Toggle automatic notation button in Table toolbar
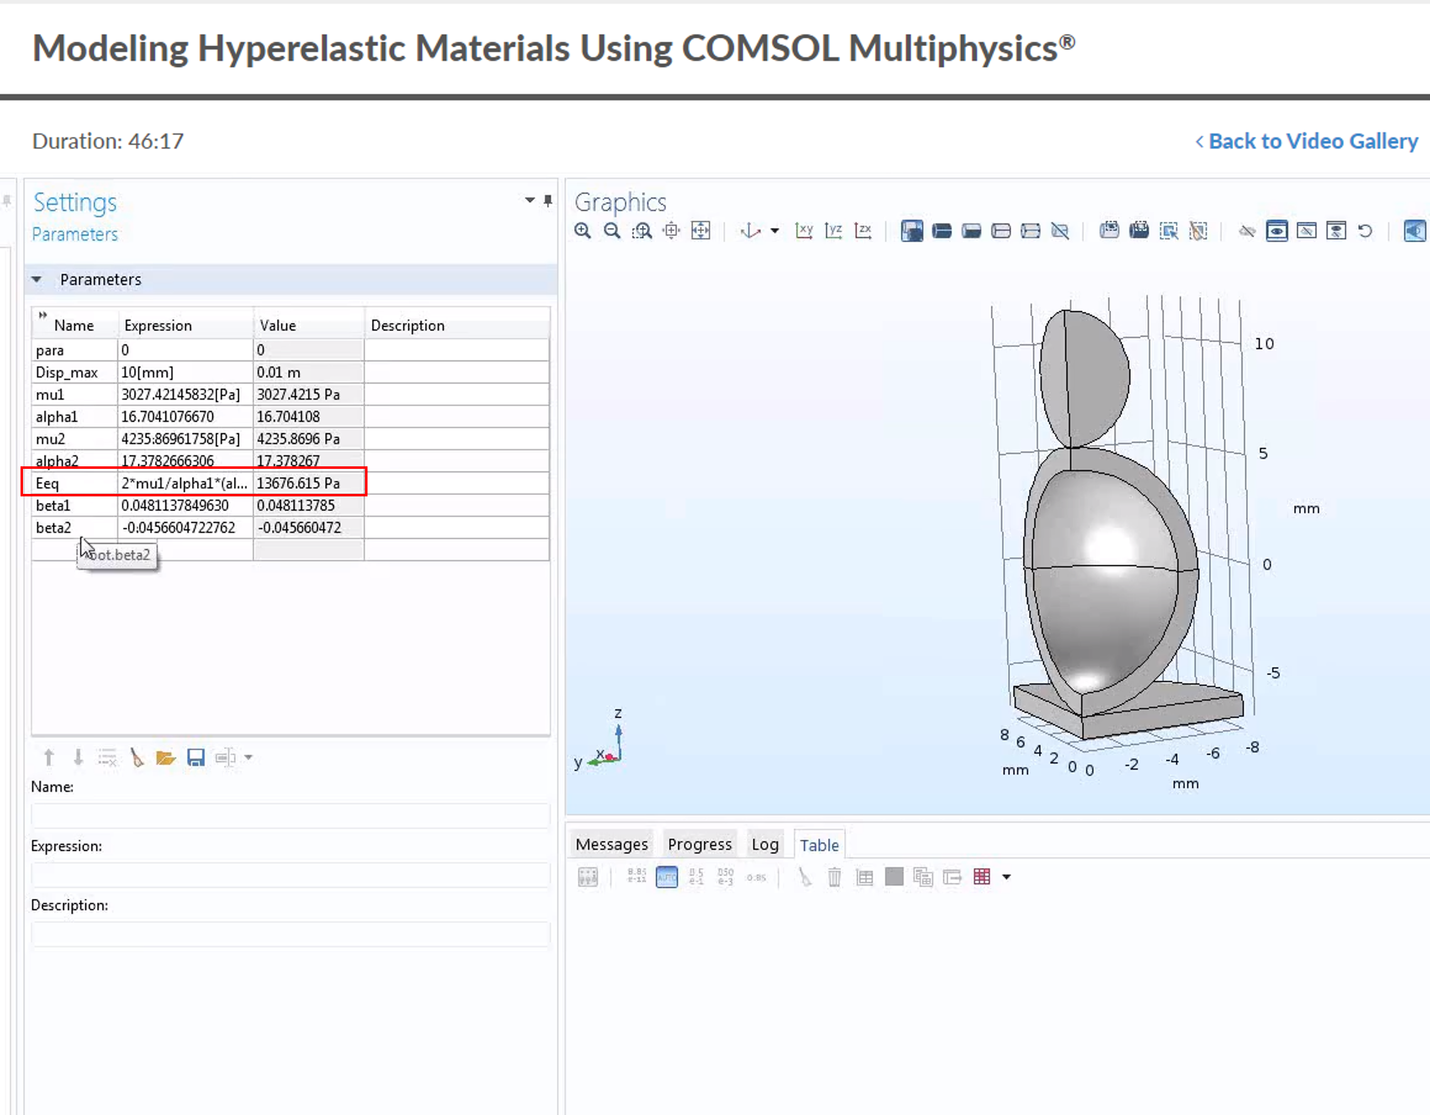 click(x=666, y=877)
